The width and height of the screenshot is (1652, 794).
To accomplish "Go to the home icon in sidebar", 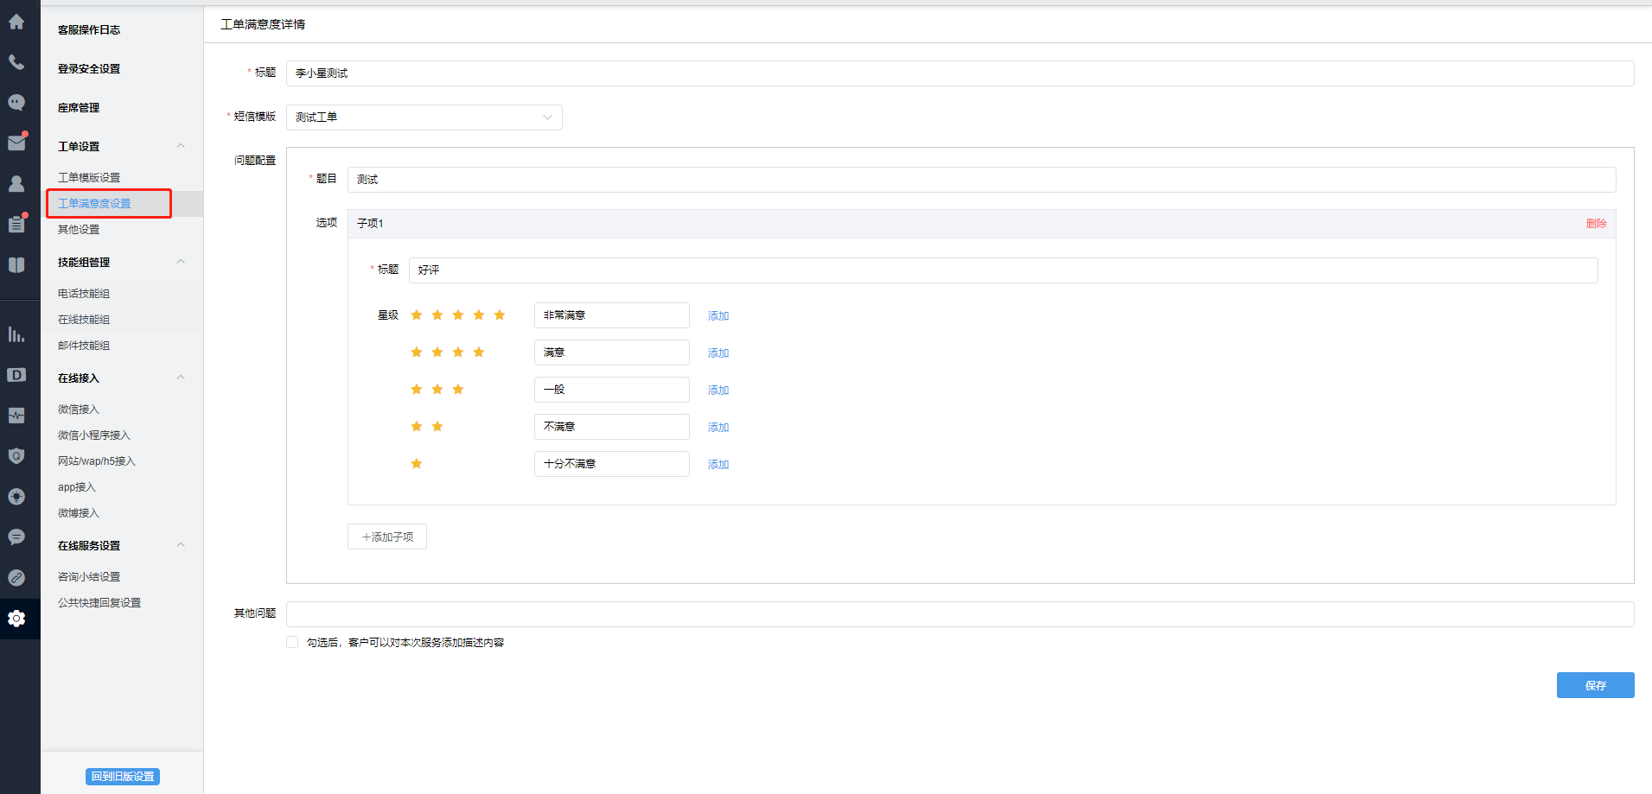I will tap(16, 22).
